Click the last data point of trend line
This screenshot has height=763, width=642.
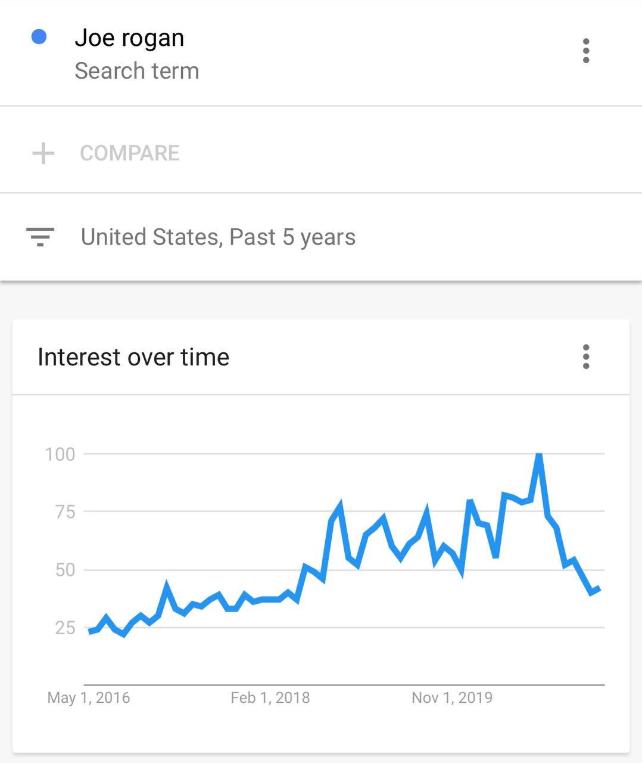pyautogui.click(x=599, y=589)
